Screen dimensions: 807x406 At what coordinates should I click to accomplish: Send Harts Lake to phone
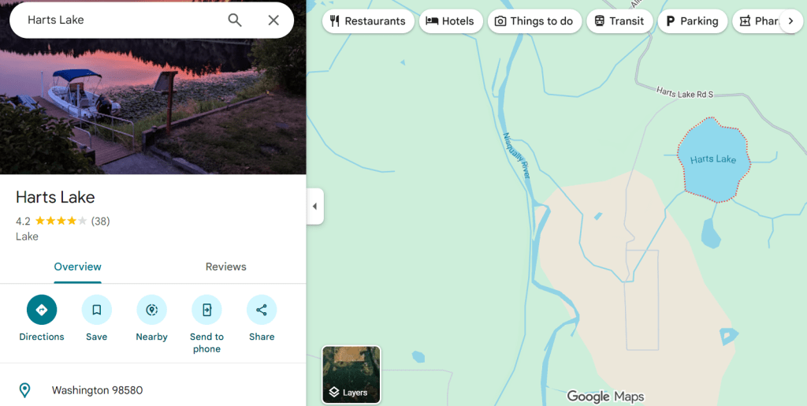[x=206, y=310]
